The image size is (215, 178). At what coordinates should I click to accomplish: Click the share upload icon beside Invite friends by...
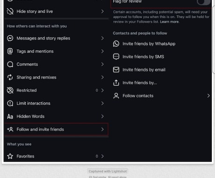click(x=116, y=82)
